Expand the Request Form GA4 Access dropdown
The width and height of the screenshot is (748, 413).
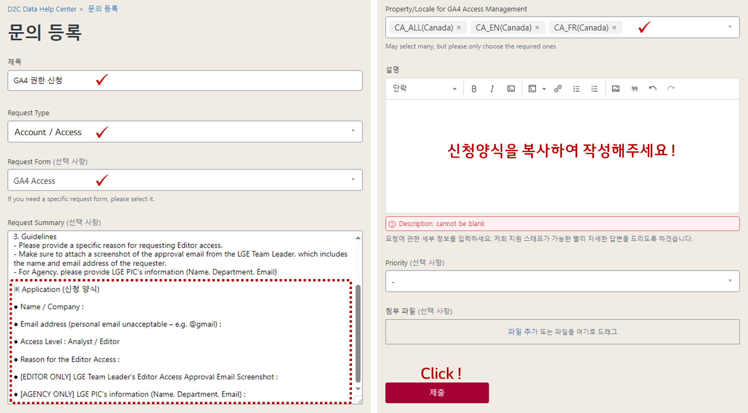pos(185,180)
